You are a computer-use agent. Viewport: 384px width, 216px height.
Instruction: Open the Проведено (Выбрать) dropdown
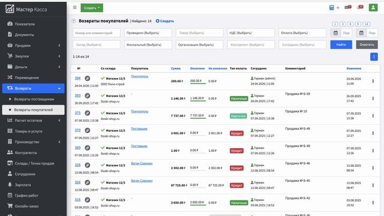pos(148,33)
